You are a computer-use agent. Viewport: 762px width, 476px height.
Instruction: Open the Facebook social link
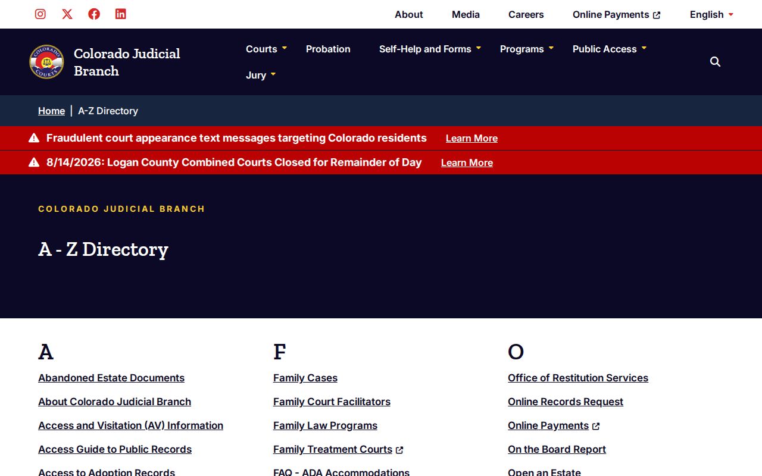[94, 14]
